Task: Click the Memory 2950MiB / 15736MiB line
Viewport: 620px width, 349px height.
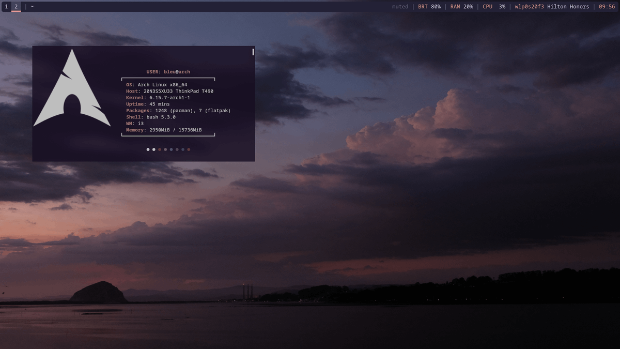Action: click(x=164, y=130)
